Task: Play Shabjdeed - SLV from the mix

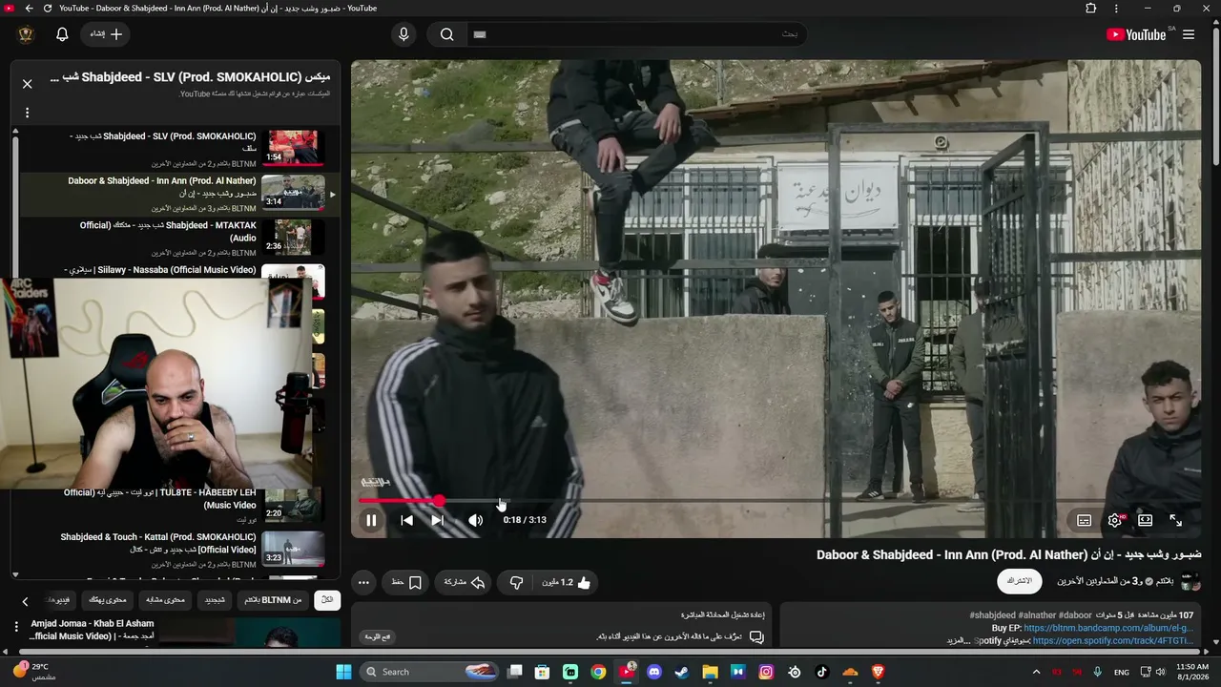Action: (x=177, y=149)
